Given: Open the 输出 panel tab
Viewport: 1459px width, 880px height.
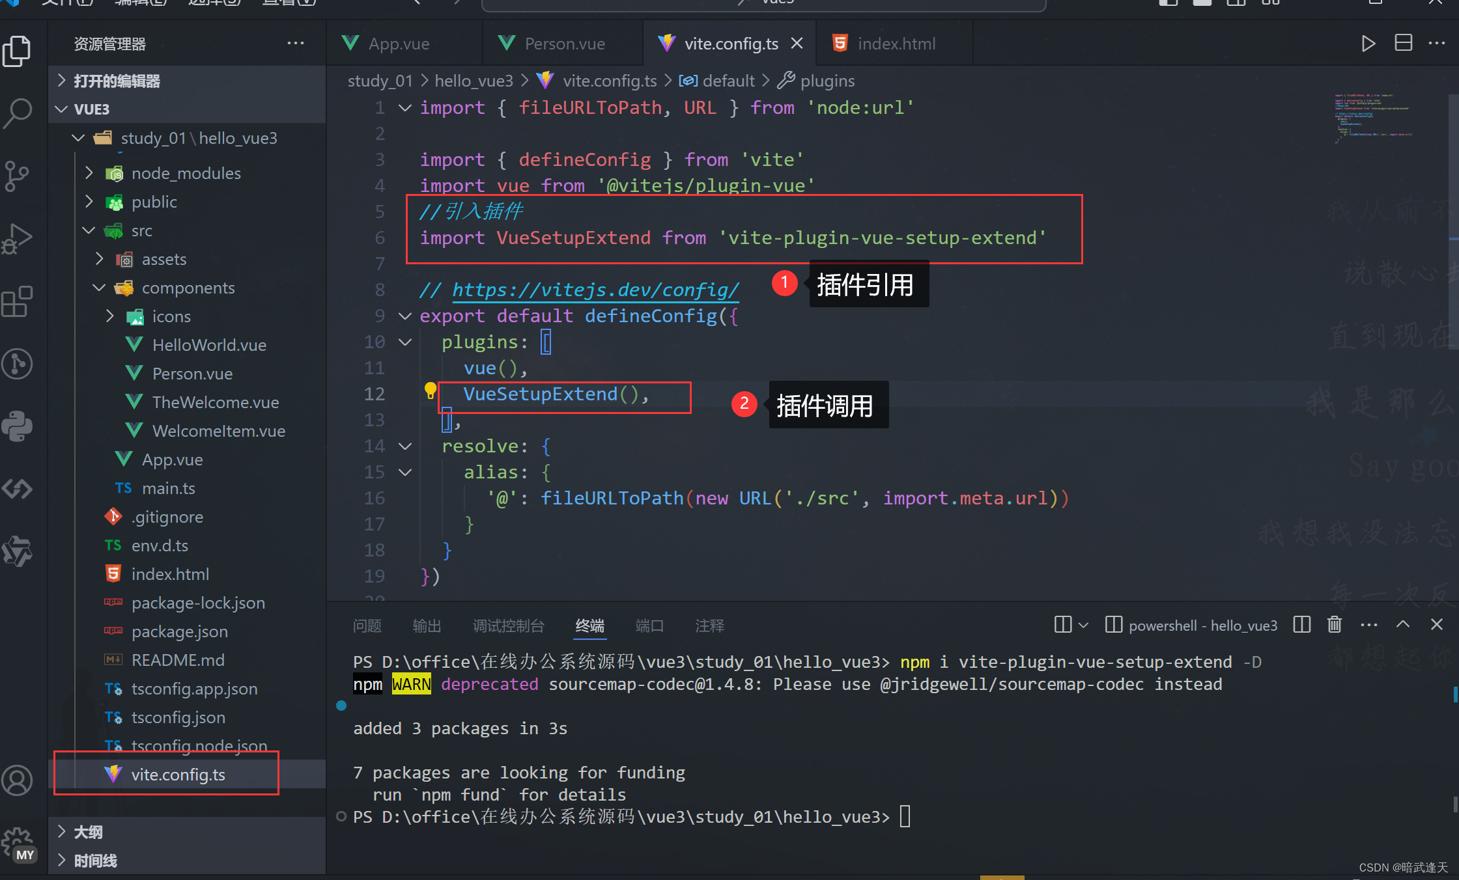Looking at the screenshot, I should pyautogui.click(x=427, y=626).
